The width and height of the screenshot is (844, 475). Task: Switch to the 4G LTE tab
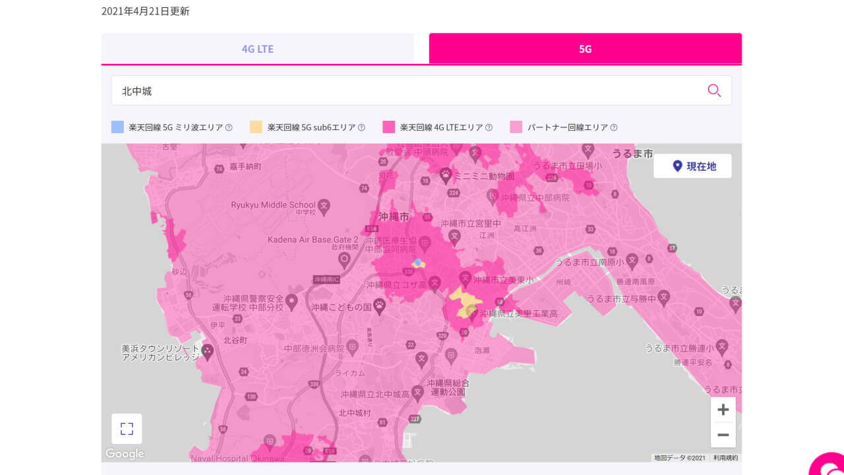[x=256, y=48]
